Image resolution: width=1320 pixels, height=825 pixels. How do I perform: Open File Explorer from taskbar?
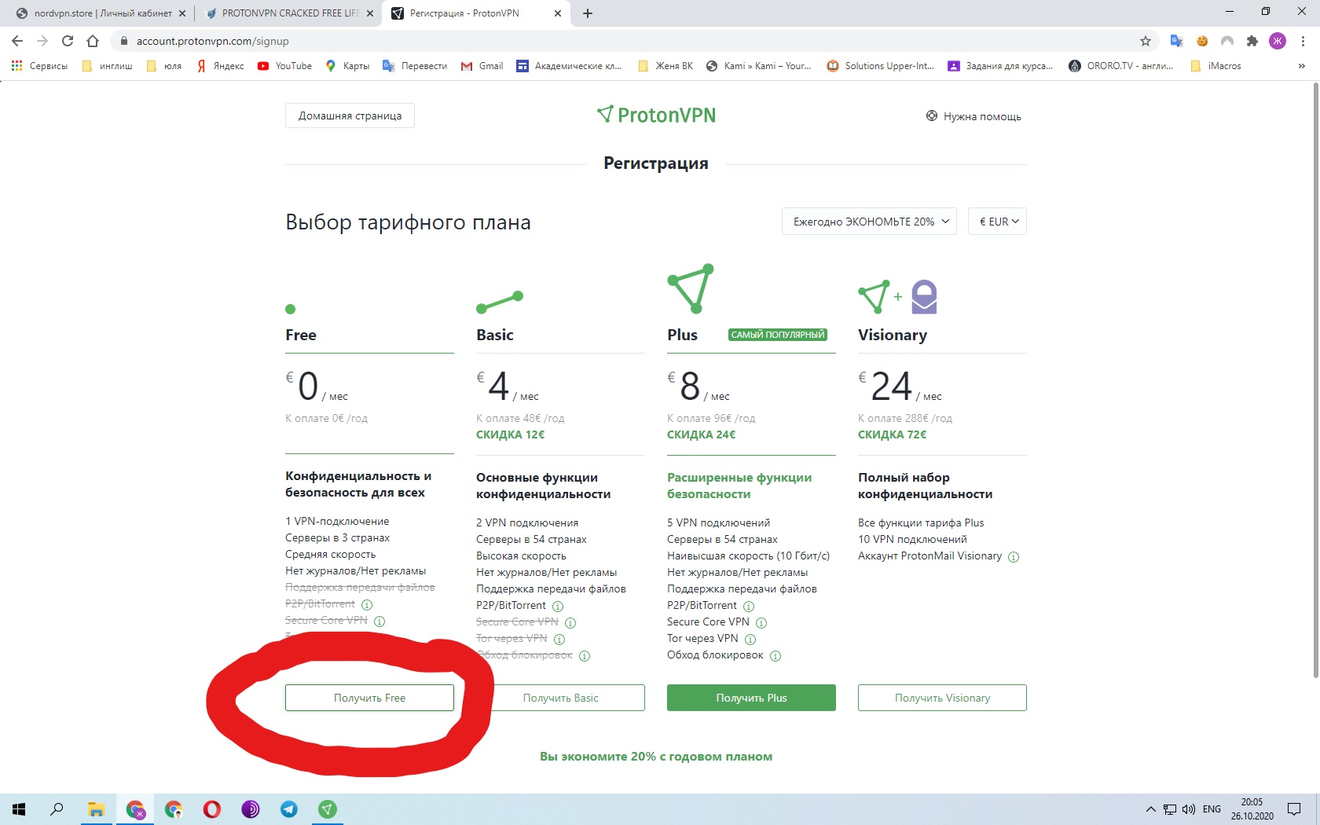(x=96, y=809)
